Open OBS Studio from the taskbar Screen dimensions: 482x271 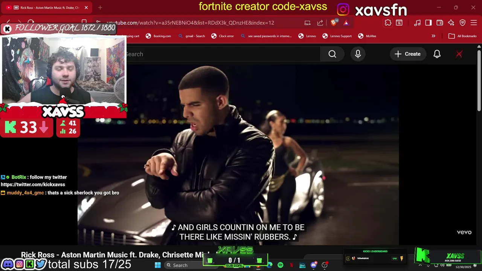325,265
